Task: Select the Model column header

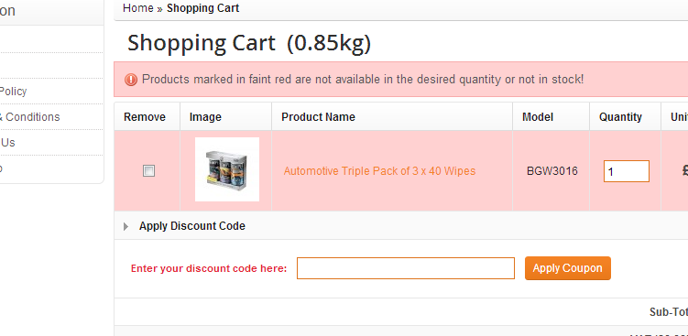Action: pyautogui.click(x=538, y=117)
